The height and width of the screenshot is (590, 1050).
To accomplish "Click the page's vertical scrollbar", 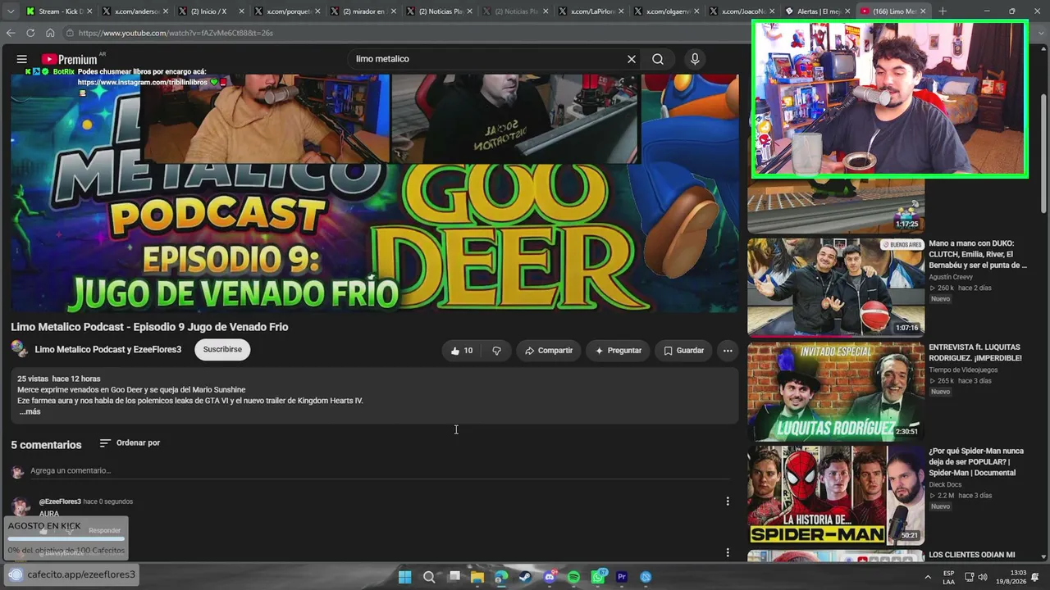I will tap(1043, 152).
